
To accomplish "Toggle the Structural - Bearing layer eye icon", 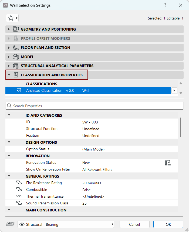I will coord(22,224).
